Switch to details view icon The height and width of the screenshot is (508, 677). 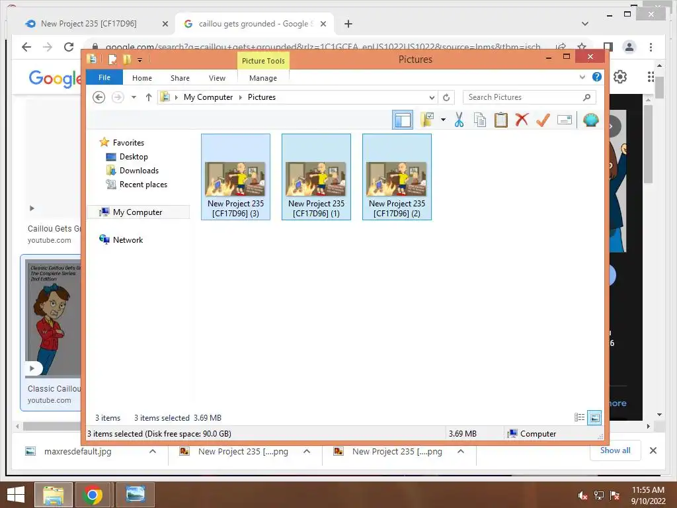[579, 417]
